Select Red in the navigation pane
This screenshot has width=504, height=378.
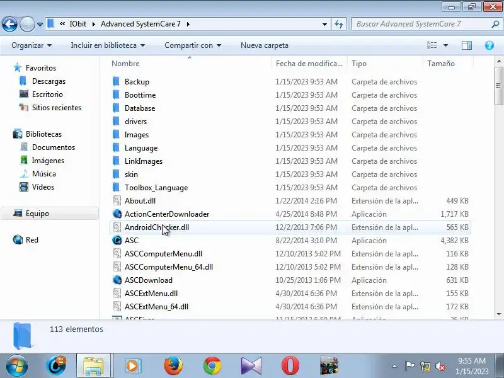[32, 240]
